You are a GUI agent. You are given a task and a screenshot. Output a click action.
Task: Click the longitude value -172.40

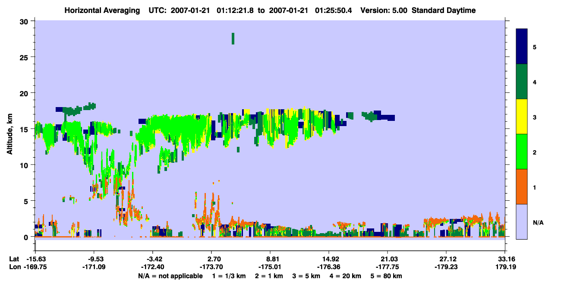[152, 267]
